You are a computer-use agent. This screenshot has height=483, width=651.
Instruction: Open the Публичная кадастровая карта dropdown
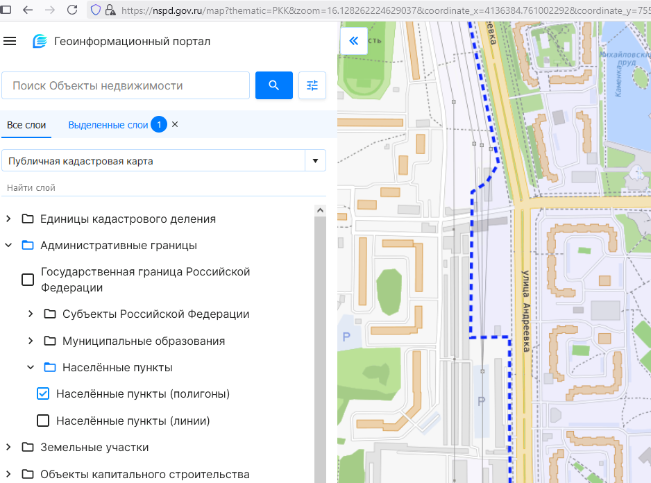(315, 161)
